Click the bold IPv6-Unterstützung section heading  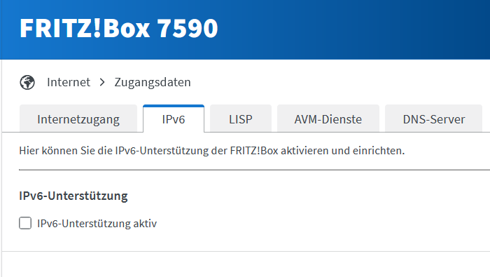(x=73, y=196)
